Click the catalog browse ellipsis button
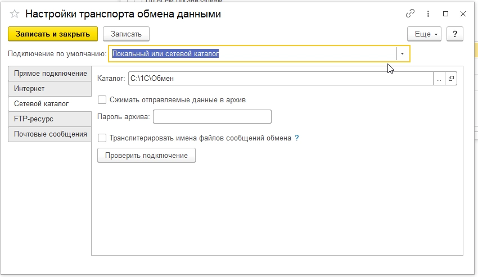478x277 pixels. pyautogui.click(x=439, y=79)
